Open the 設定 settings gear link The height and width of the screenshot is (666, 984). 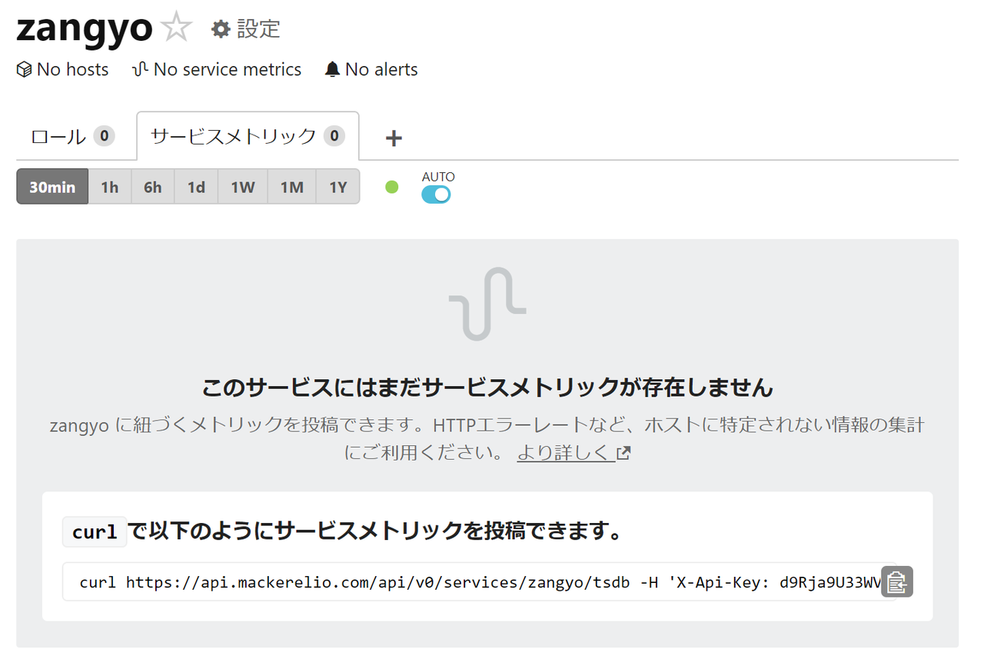[x=246, y=29]
